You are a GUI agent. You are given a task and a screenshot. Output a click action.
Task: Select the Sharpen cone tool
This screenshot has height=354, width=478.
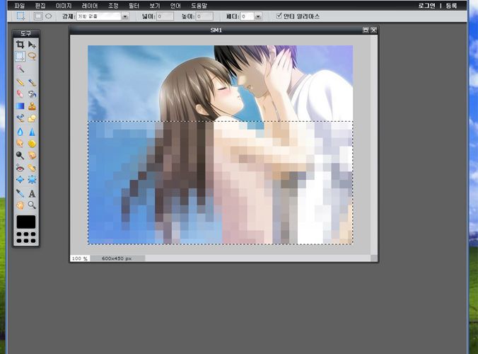coord(32,132)
